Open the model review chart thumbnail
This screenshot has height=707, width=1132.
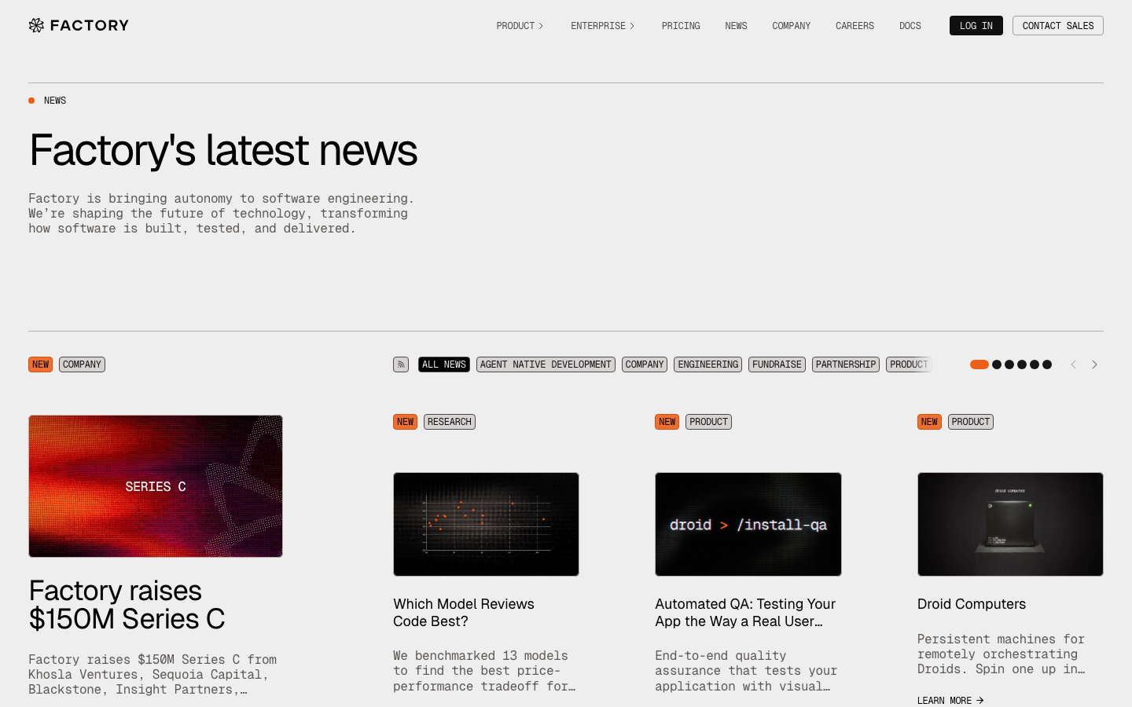pos(486,524)
